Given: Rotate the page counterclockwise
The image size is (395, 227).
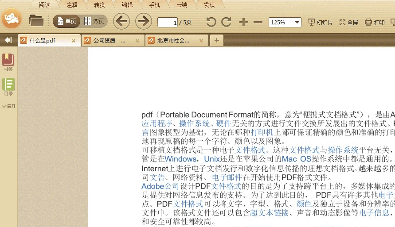Looking at the screenshot, I should tap(211, 22).
